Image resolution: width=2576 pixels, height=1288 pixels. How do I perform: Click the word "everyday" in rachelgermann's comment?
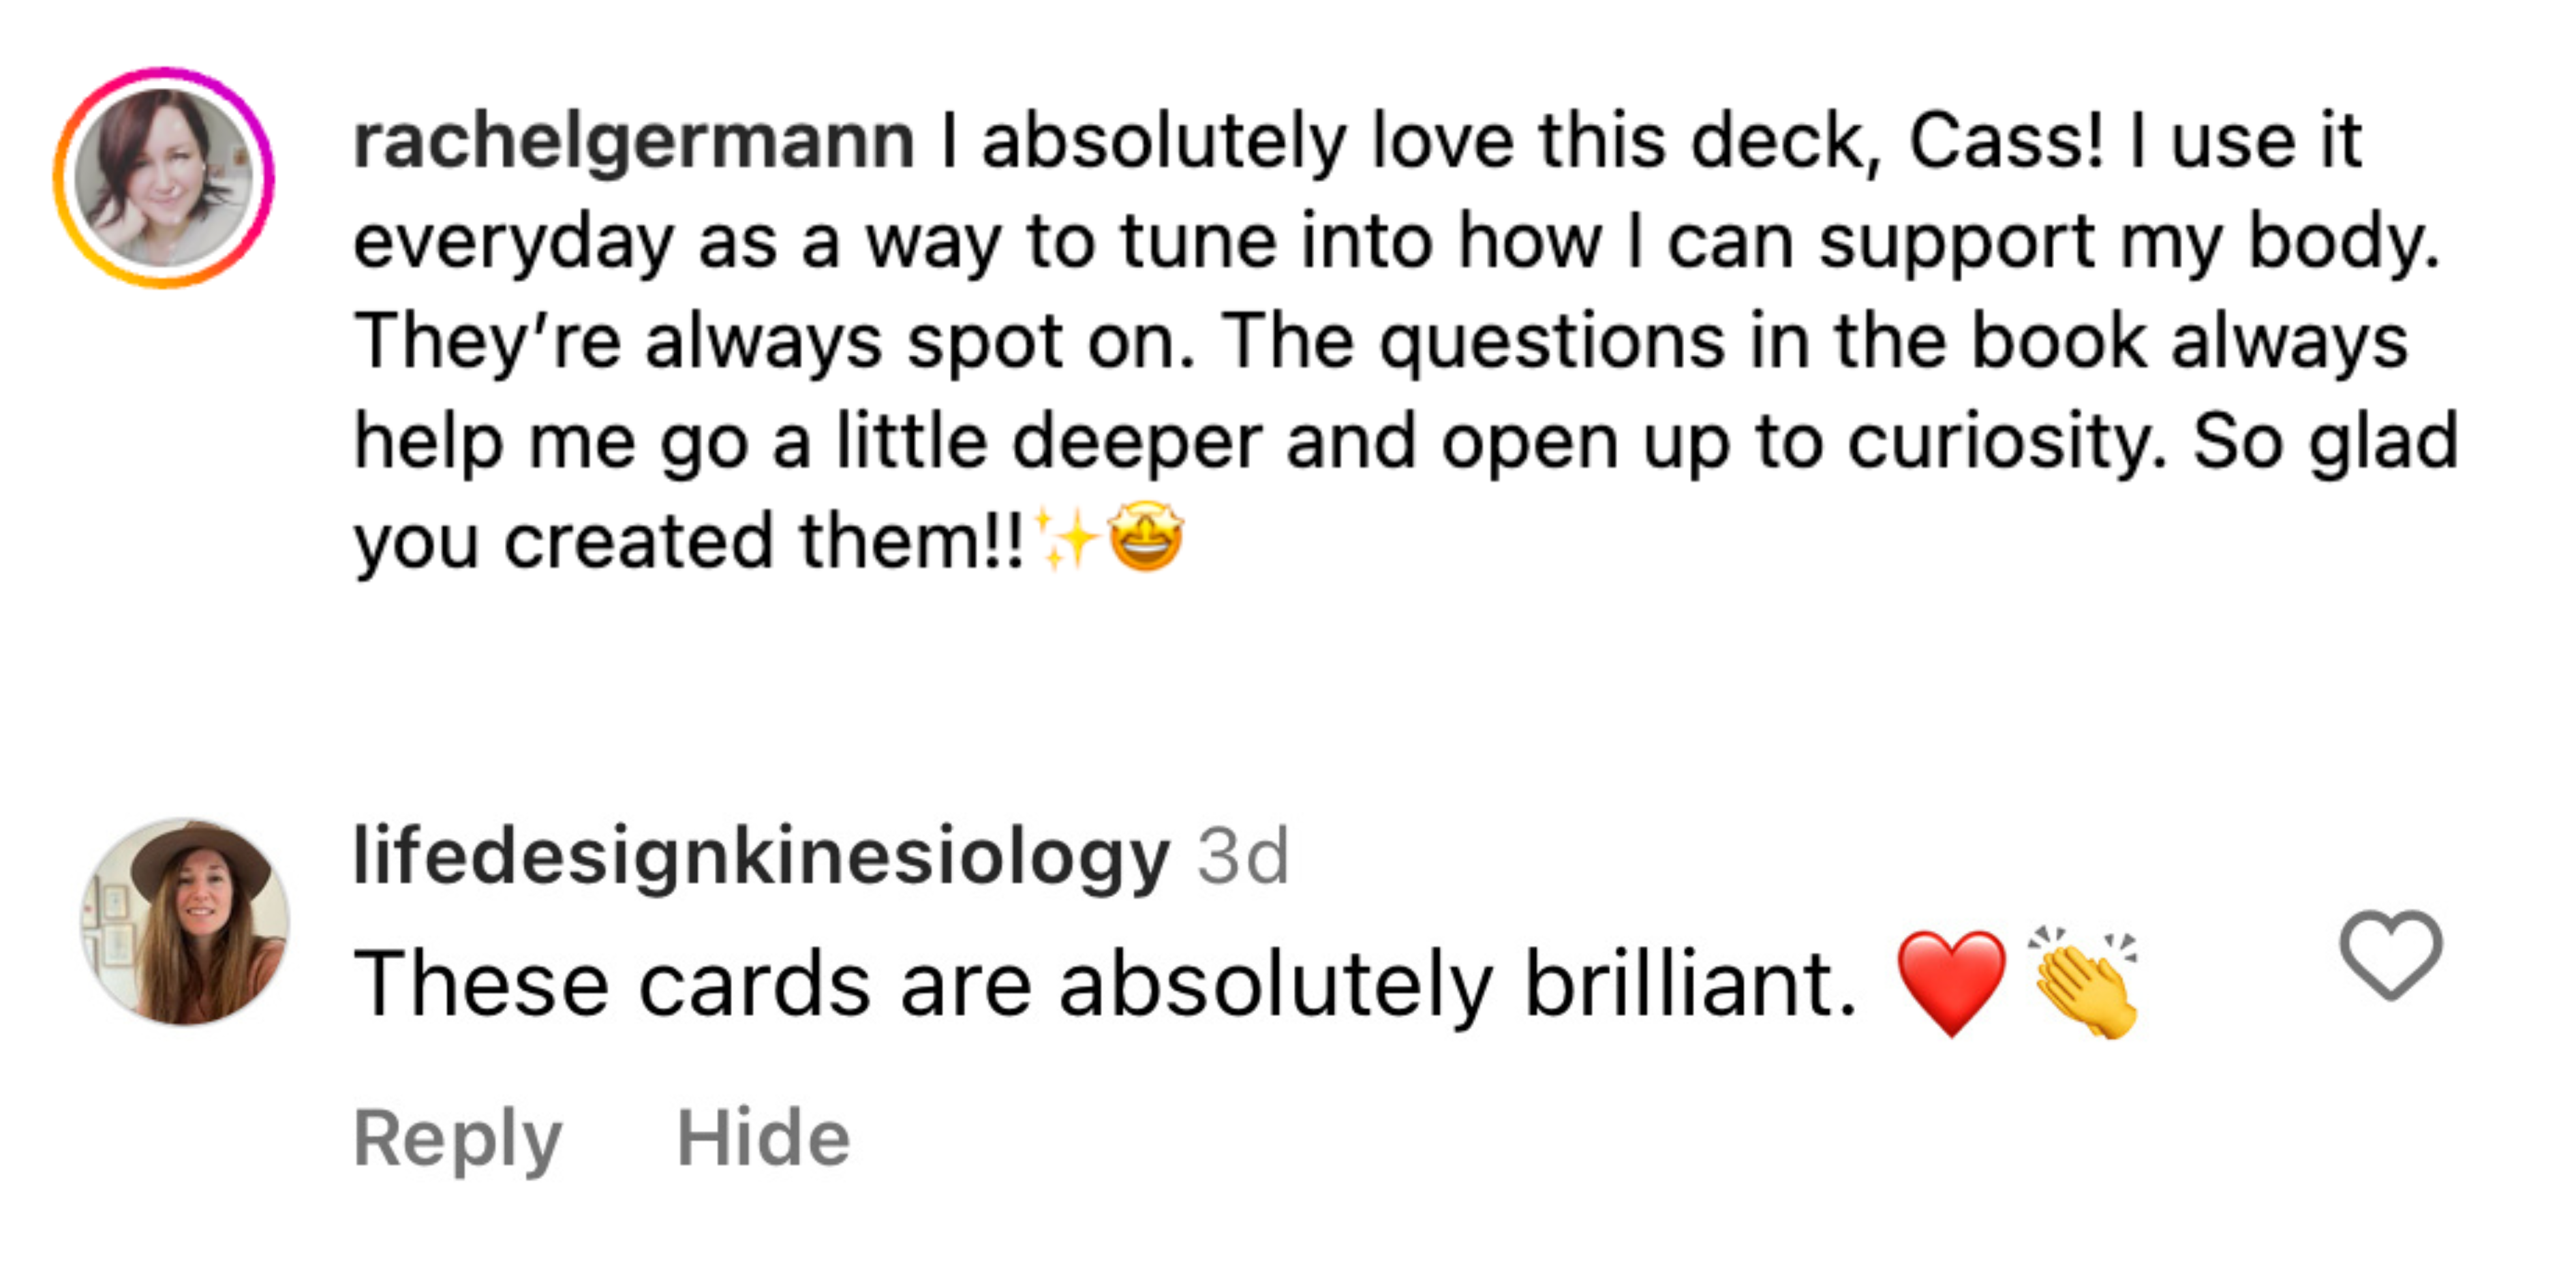514,242
